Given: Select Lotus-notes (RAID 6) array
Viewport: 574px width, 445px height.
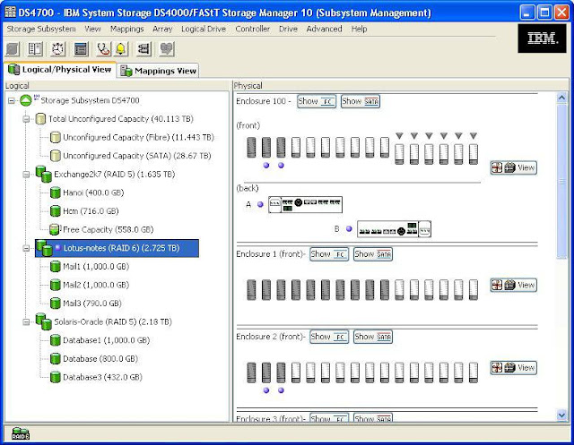Looking at the screenshot, I should tap(117, 248).
